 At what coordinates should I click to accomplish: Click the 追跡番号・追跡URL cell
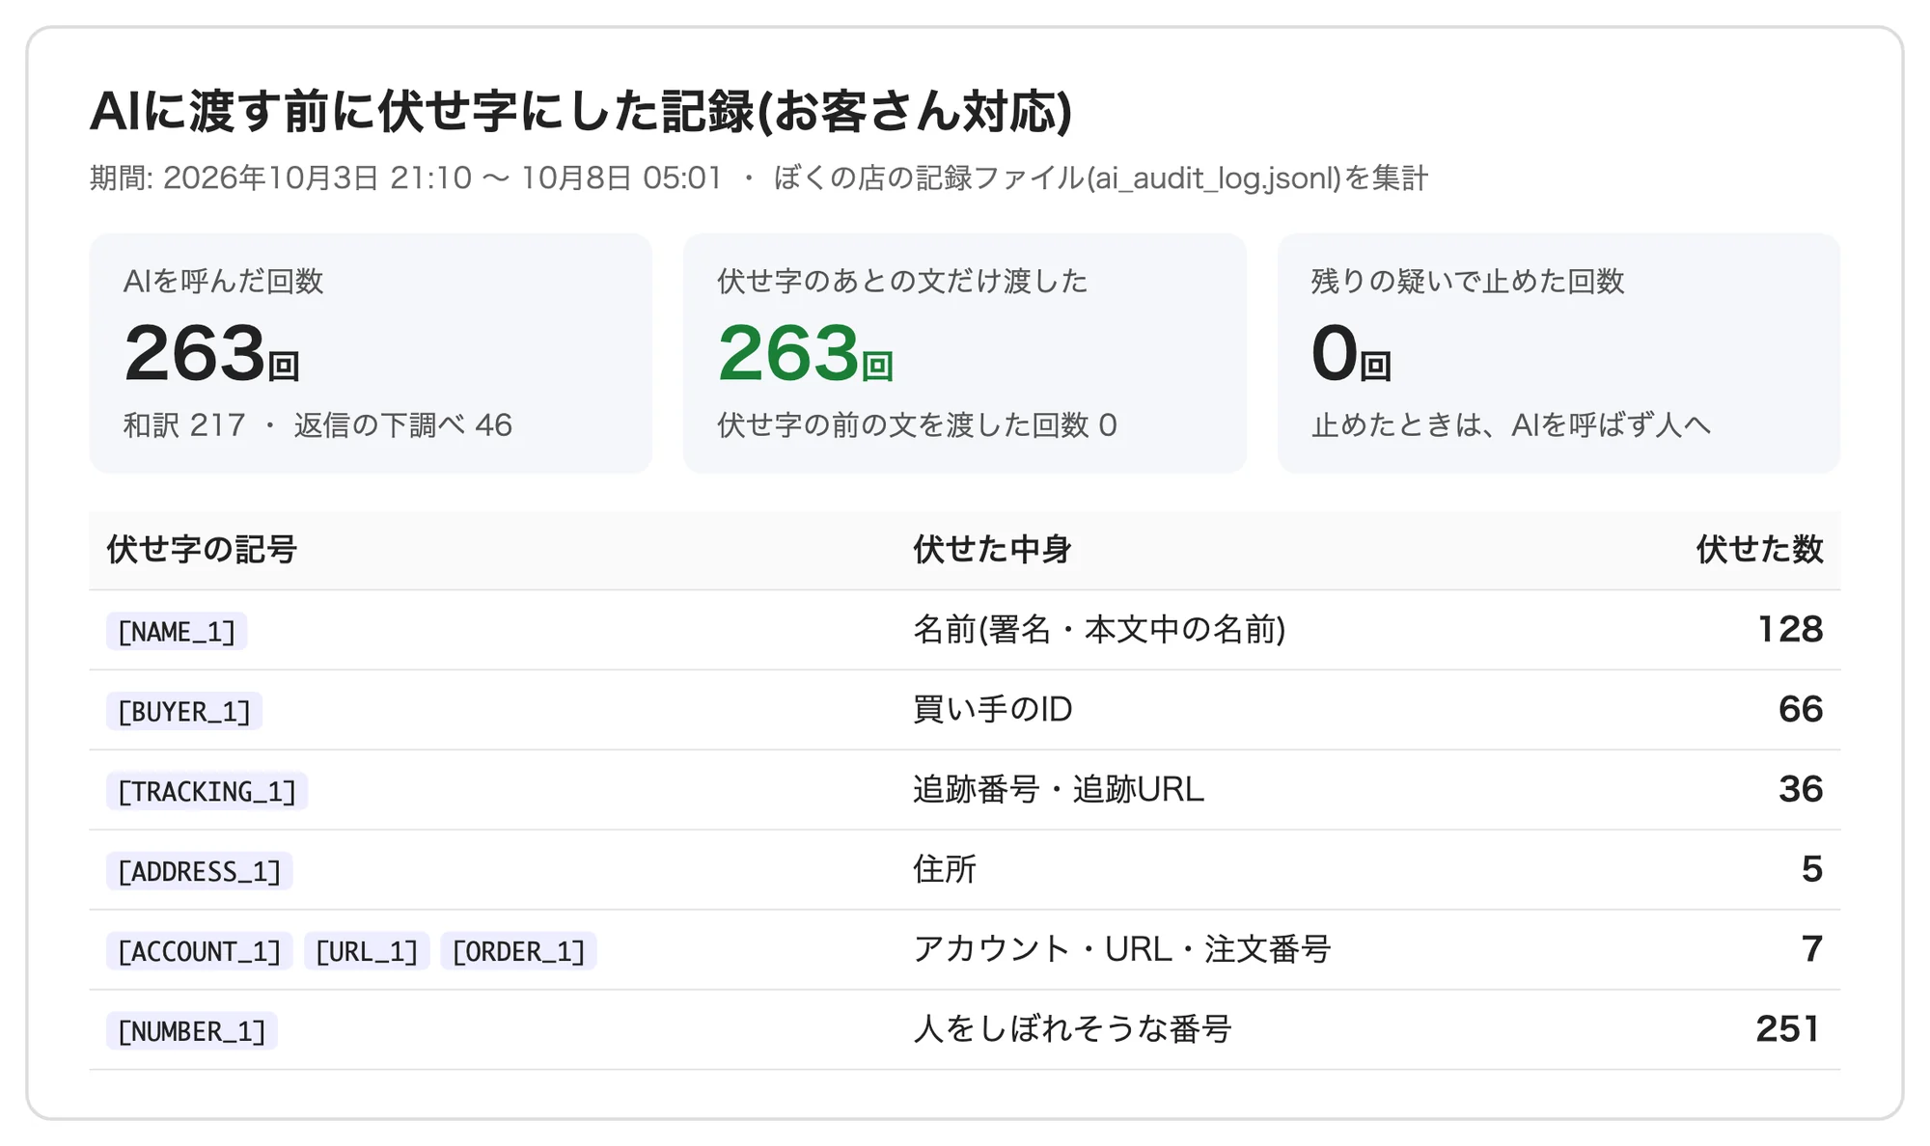click(x=1059, y=790)
